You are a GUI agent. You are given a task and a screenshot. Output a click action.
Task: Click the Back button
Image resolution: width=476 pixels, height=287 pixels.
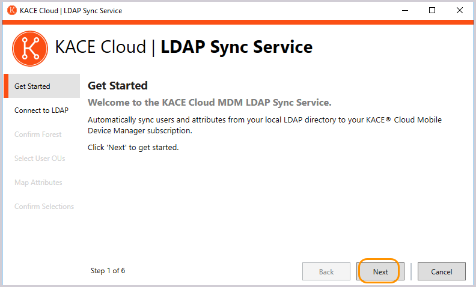point(326,271)
